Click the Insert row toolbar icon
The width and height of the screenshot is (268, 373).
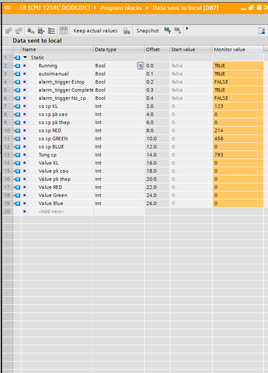tap(9, 30)
